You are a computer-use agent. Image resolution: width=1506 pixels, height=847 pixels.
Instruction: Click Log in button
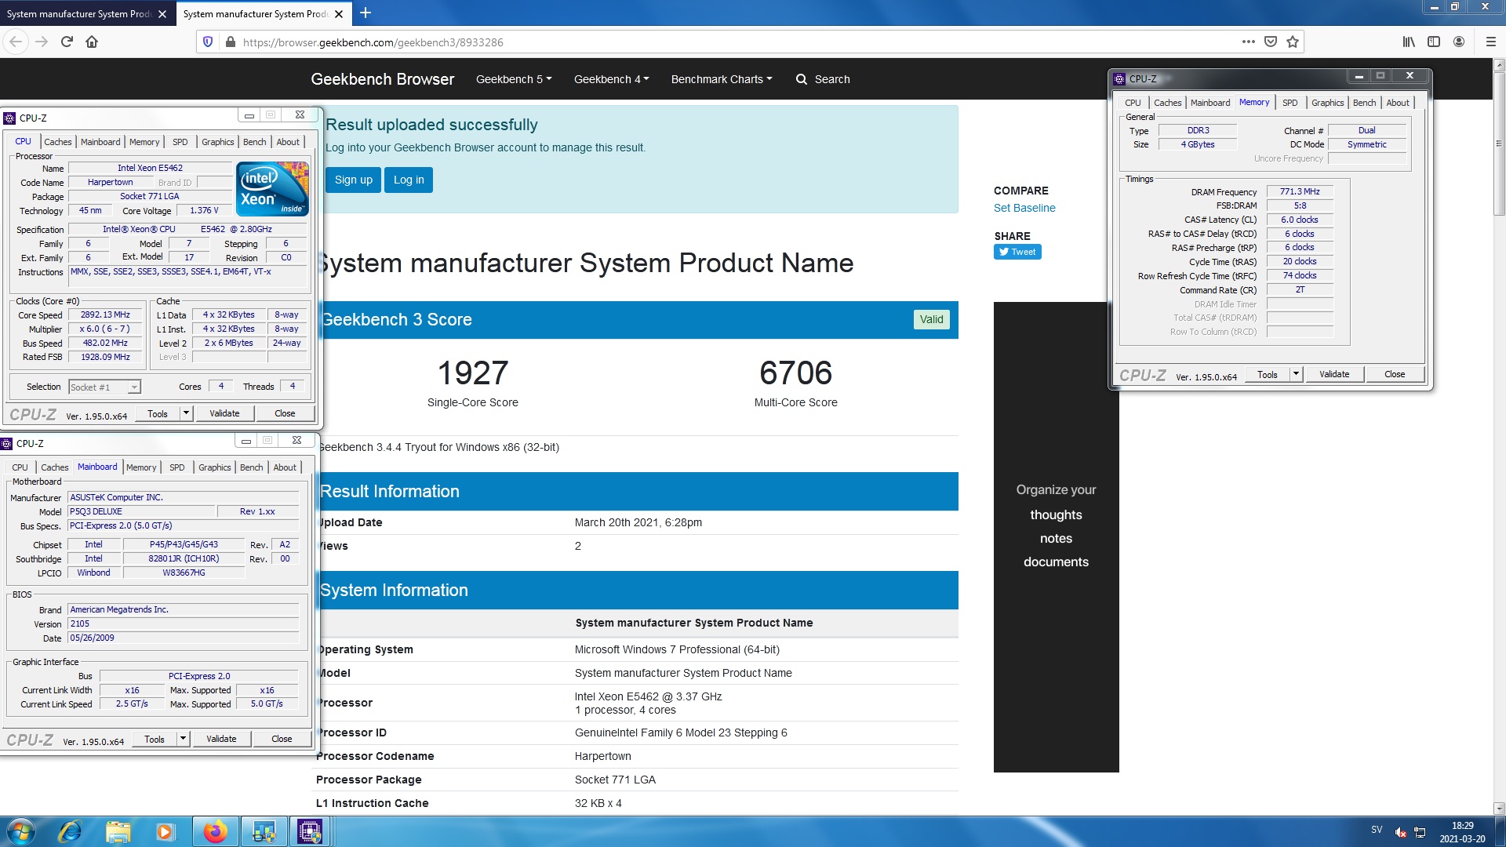(x=409, y=180)
